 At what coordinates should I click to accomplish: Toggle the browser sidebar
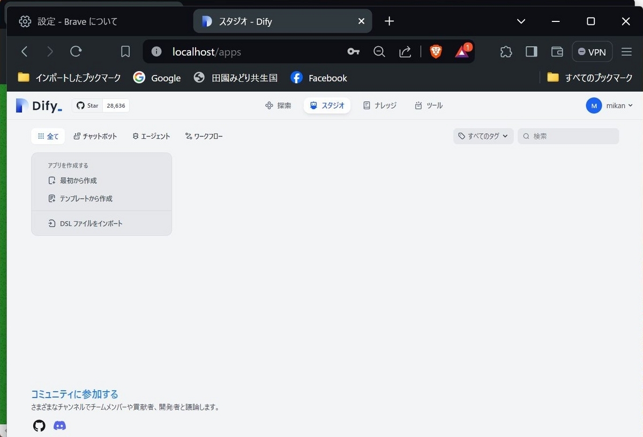coord(532,51)
